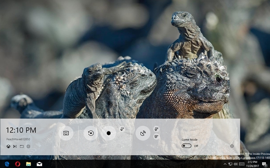Click the record-that replay button
The image size is (270, 168).
(91, 133)
